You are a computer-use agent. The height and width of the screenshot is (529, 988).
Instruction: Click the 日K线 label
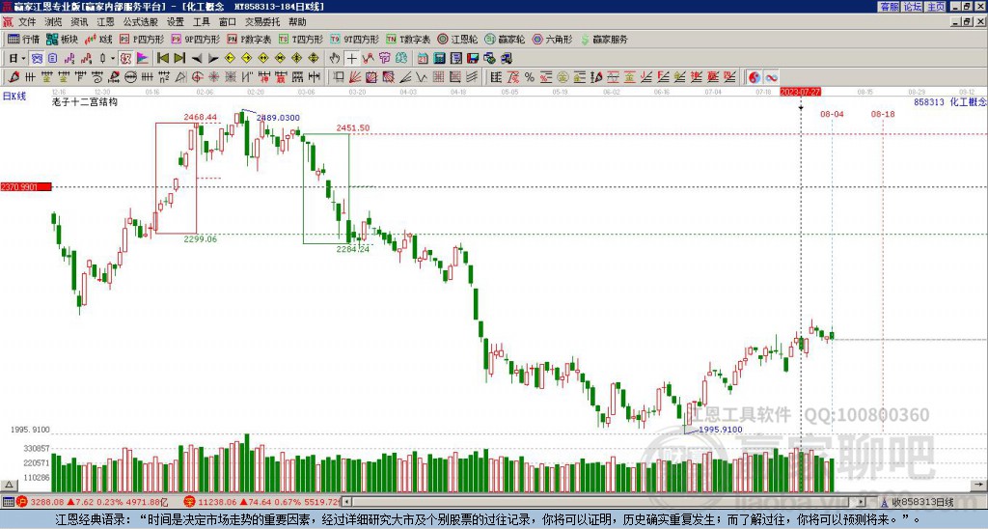pyautogui.click(x=14, y=97)
